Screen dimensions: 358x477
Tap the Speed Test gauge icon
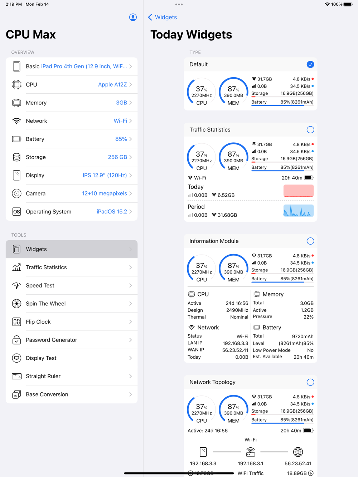pos(16,285)
